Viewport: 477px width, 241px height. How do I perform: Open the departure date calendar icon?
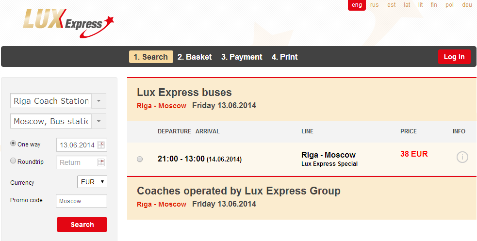tap(101, 145)
